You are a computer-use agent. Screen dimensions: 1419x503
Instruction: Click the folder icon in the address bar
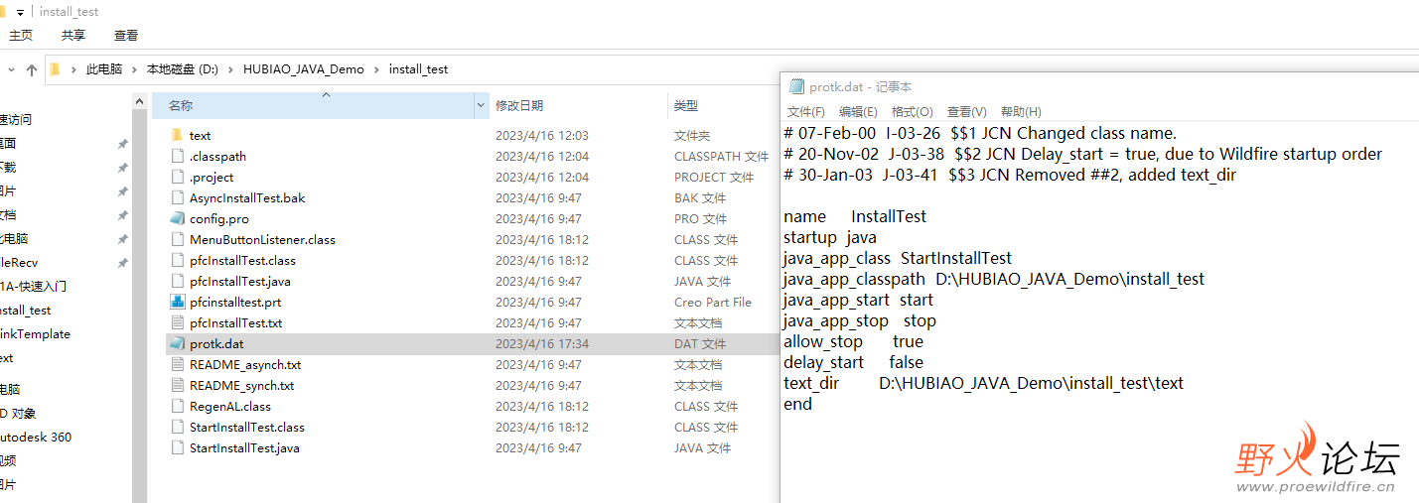(56, 69)
